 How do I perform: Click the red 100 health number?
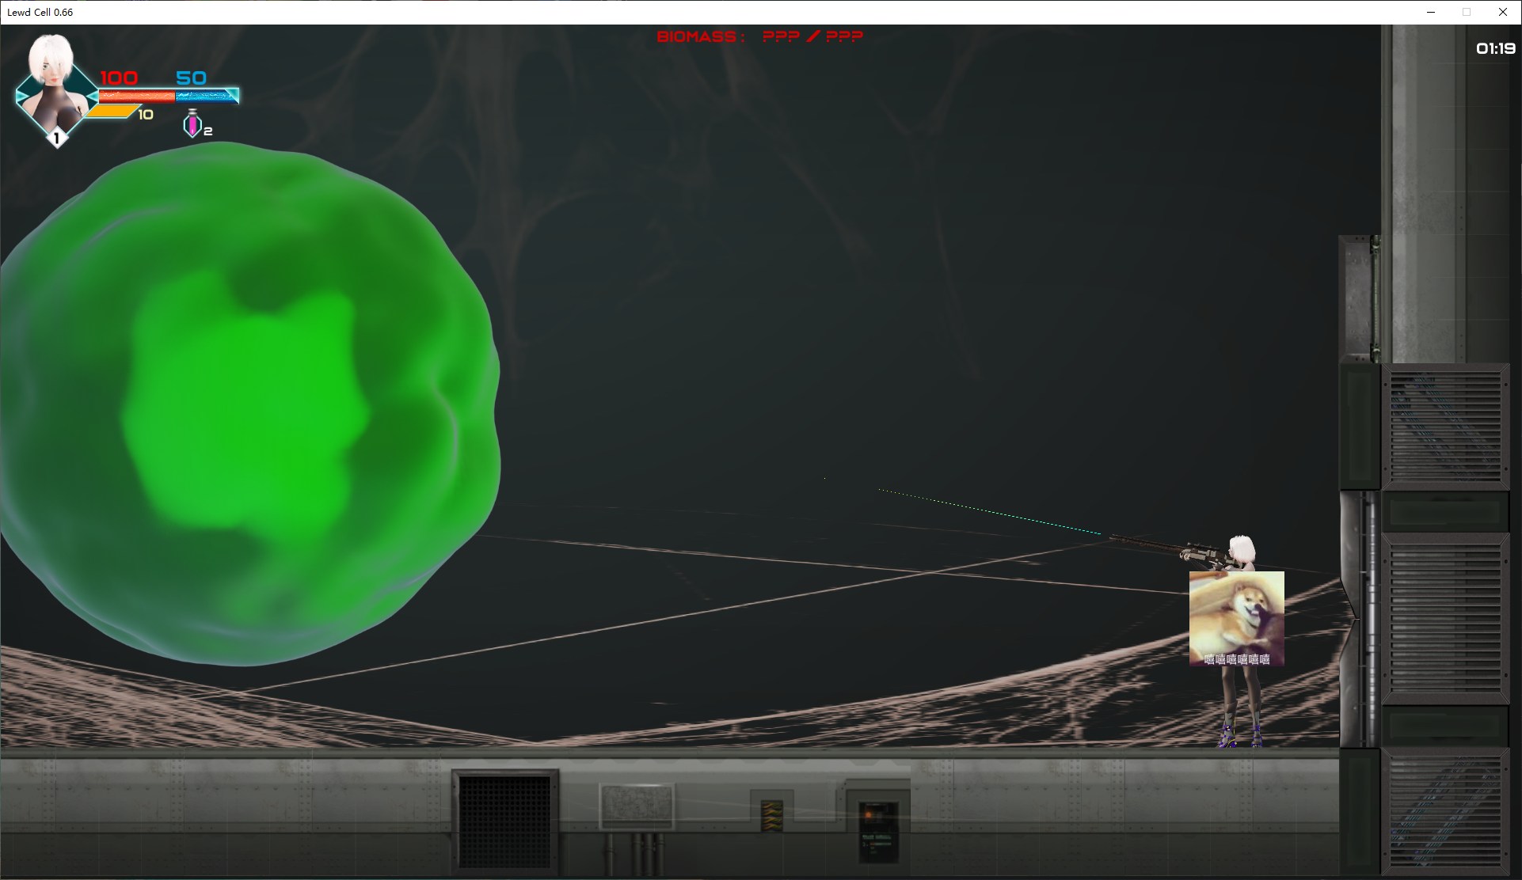point(119,78)
